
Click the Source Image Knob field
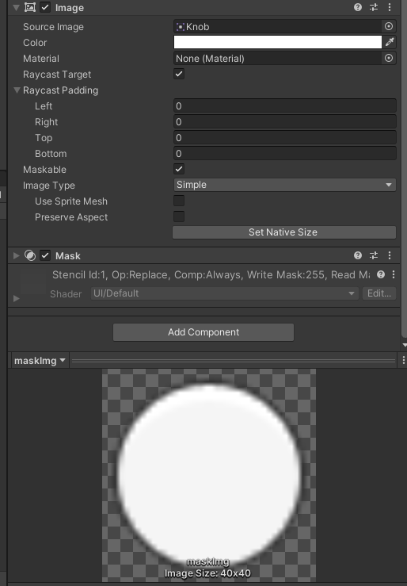(278, 26)
